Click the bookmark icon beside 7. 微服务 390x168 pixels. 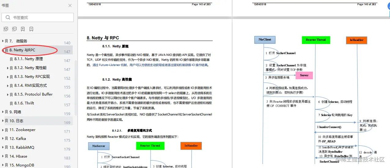tap(6, 41)
